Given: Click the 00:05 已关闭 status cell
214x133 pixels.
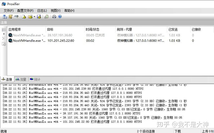Looking at the screenshot, I should pyautogui.click(x=95, y=35).
